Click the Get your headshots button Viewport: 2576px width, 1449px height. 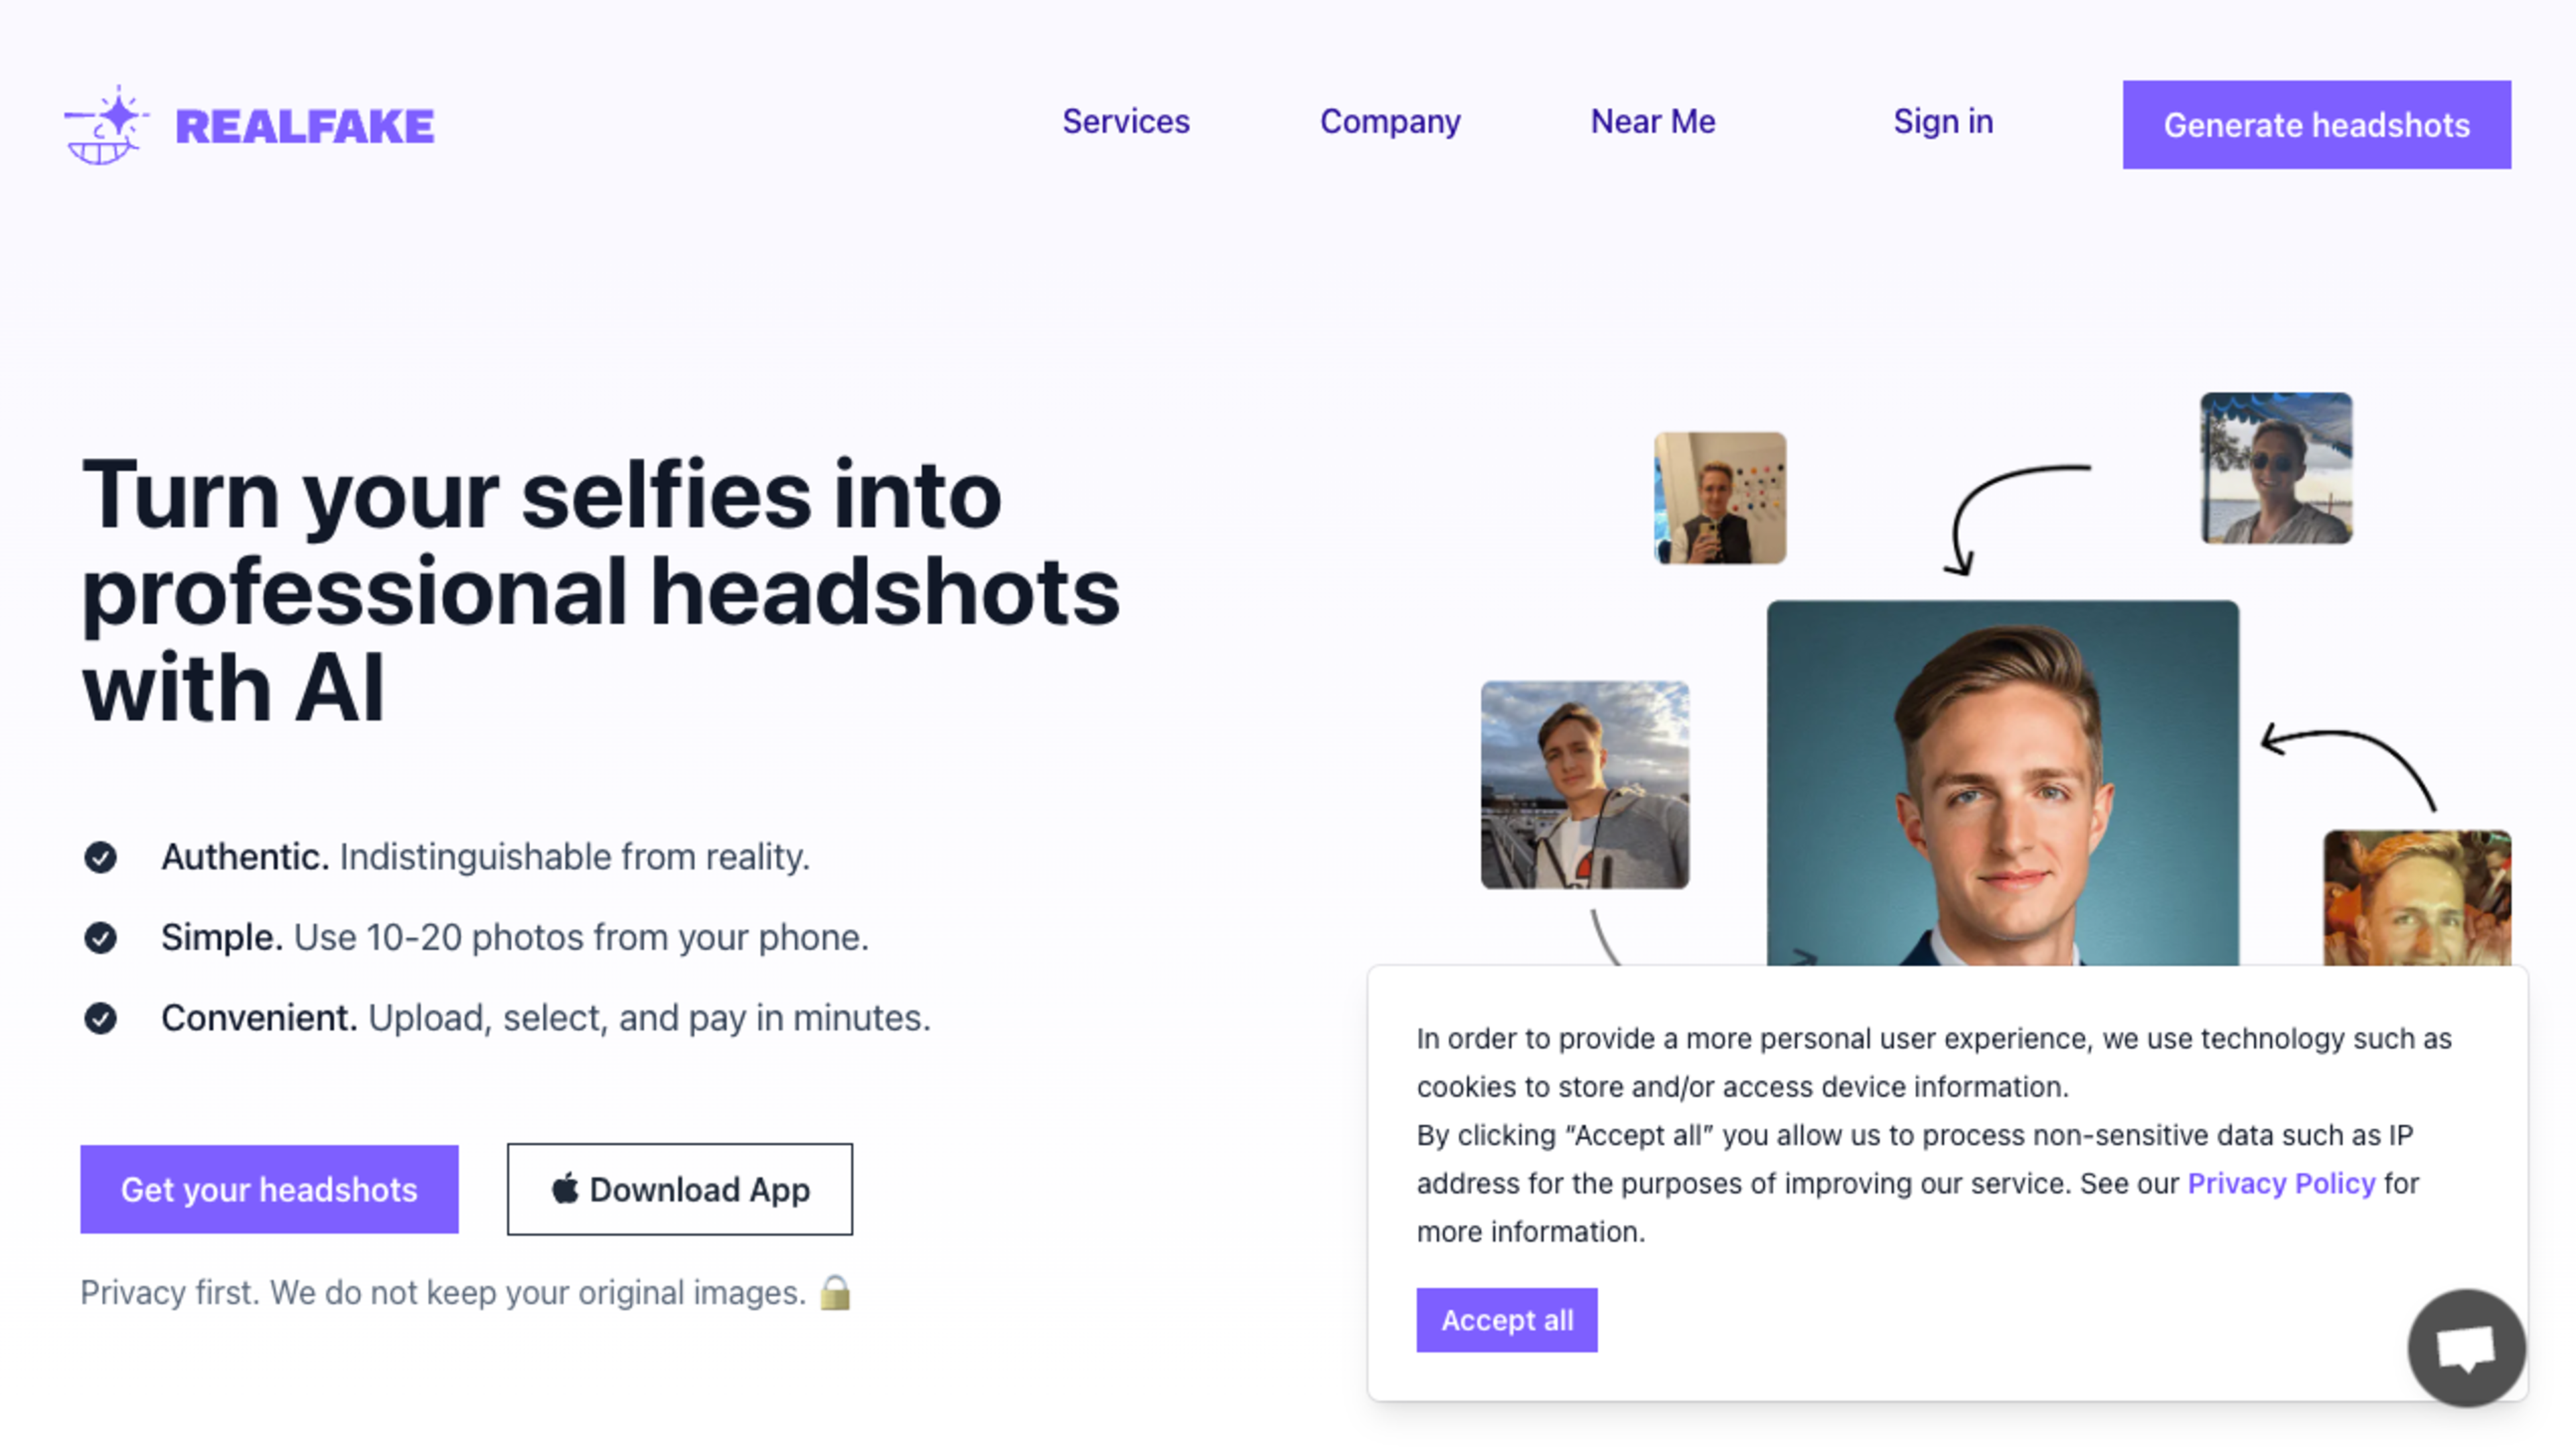coord(269,1189)
